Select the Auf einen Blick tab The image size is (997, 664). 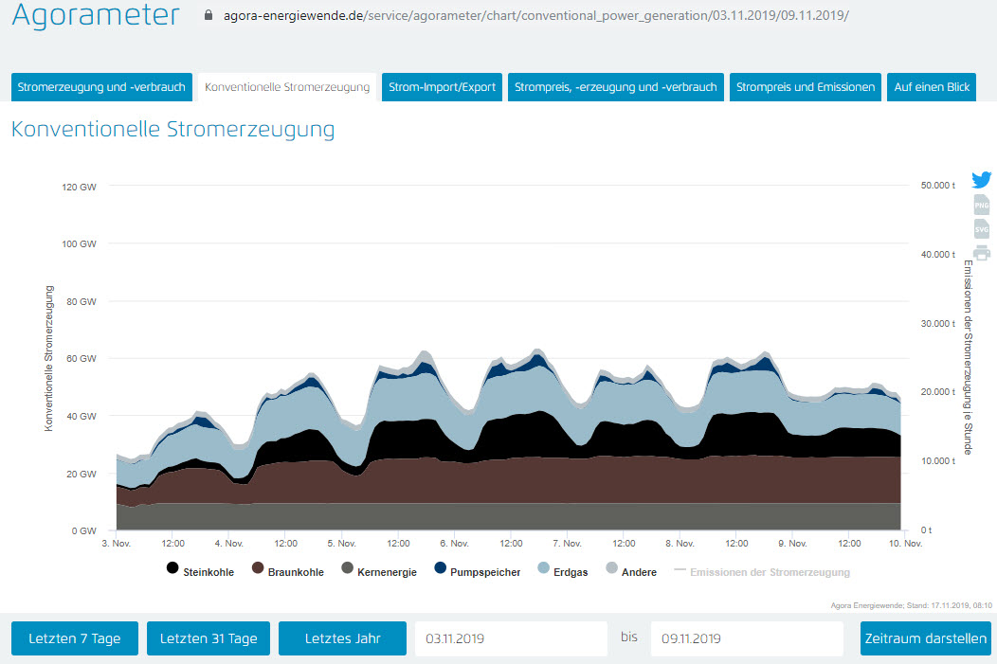(x=932, y=87)
